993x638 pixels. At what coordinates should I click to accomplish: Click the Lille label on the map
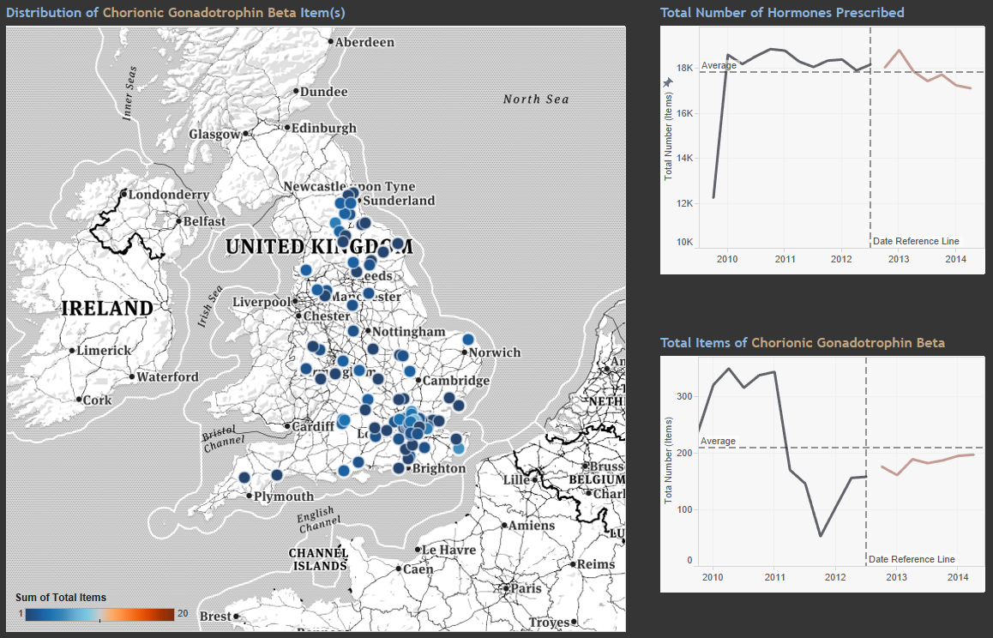(517, 480)
